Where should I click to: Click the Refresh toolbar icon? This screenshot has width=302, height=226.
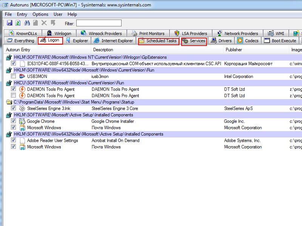click(x=18, y=23)
